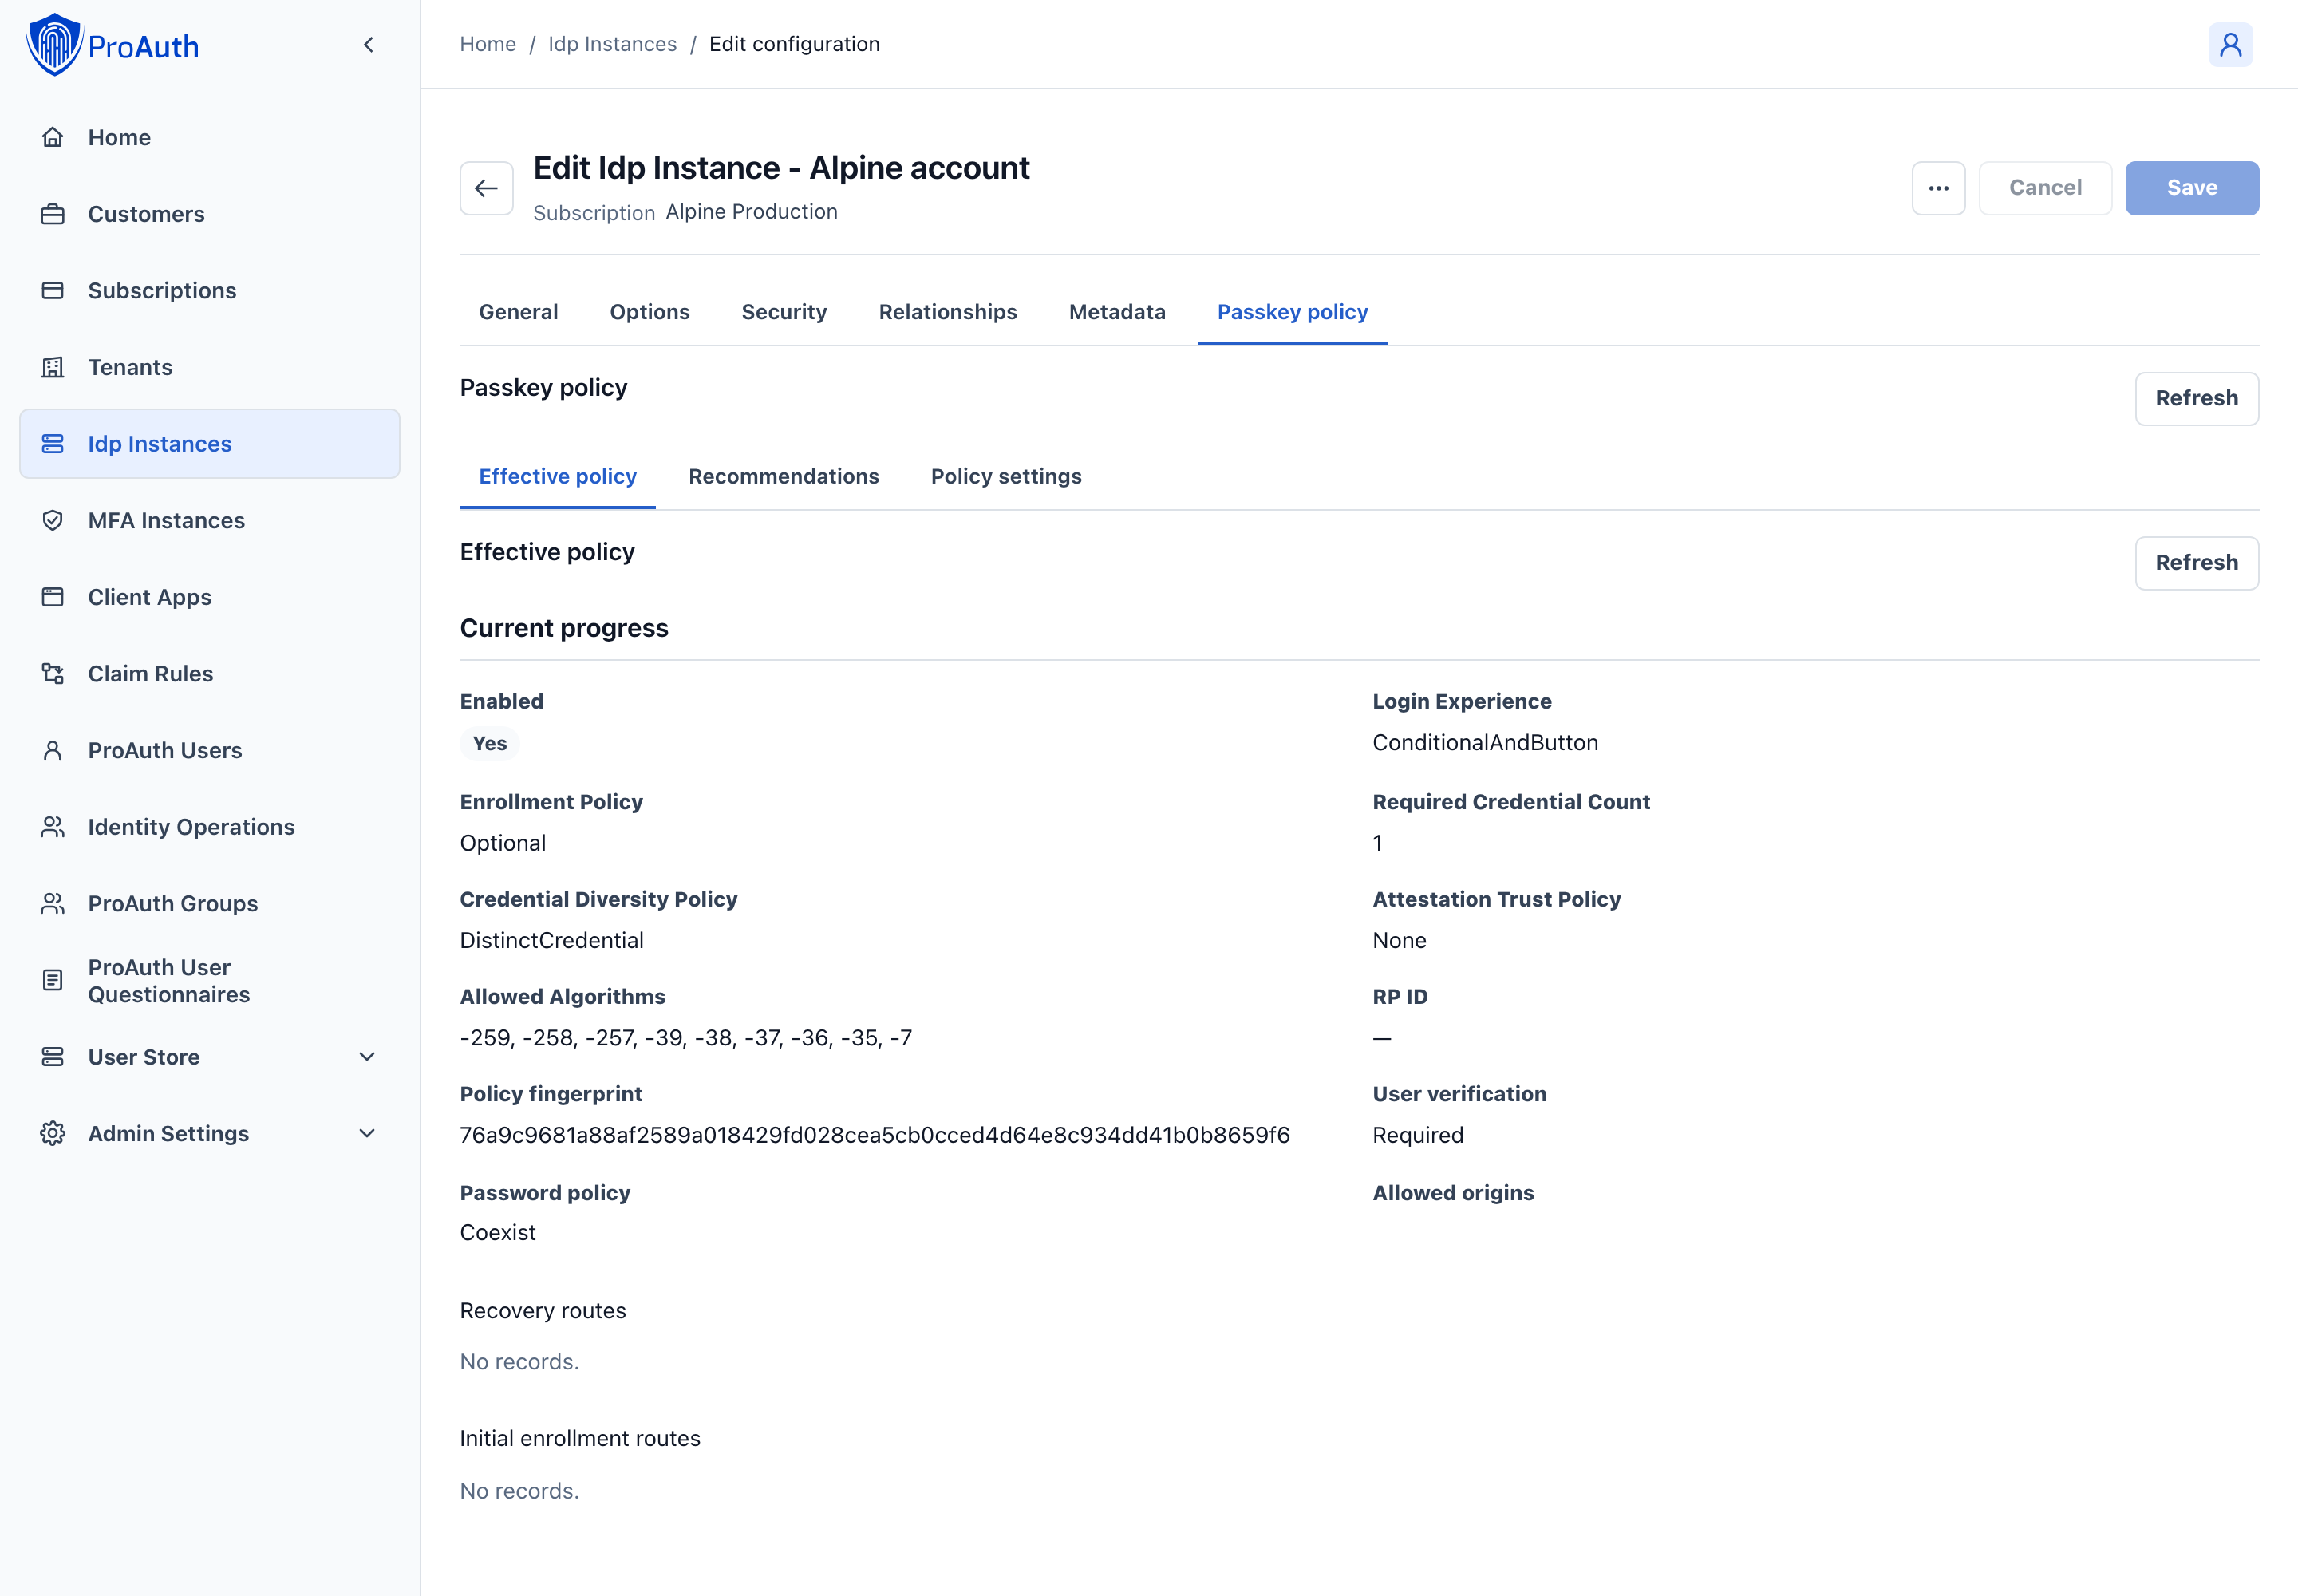
Task: Click the Customers briefcase icon
Action: click(53, 214)
